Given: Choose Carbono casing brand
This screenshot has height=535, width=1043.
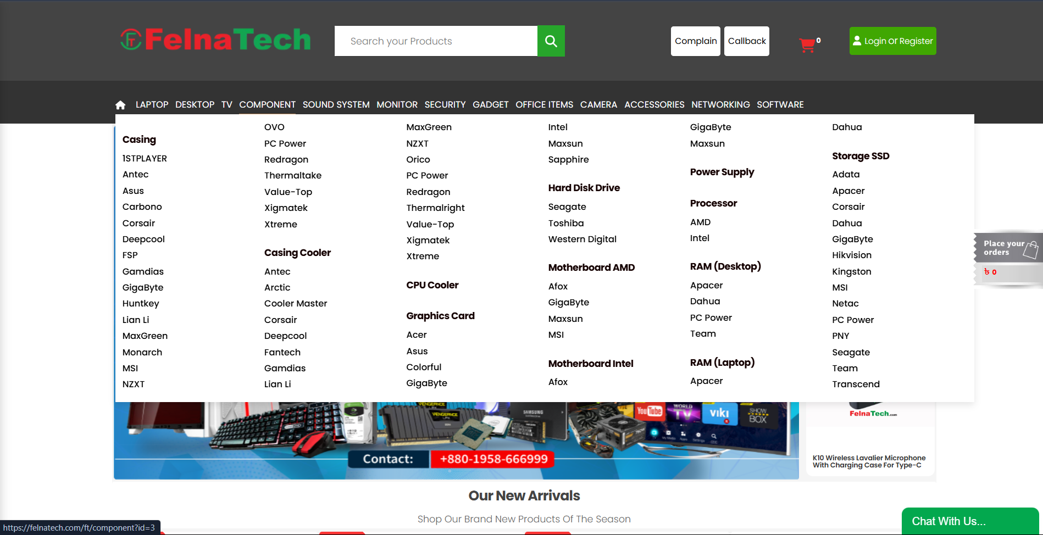Looking at the screenshot, I should (x=142, y=207).
